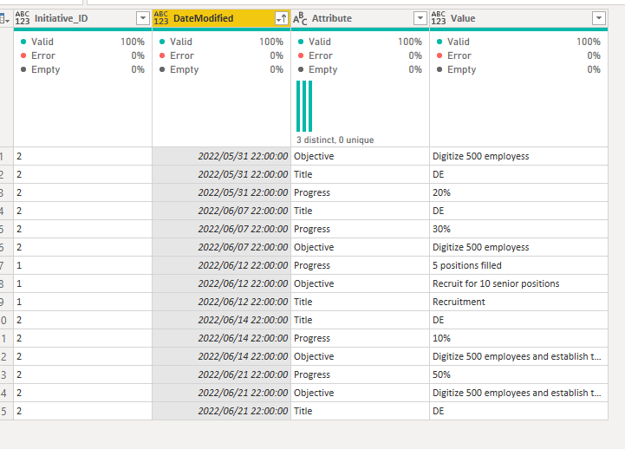Select cell 'Digitize 500 employess' in row 1
This screenshot has height=449, width=625.
coord(518,156)
